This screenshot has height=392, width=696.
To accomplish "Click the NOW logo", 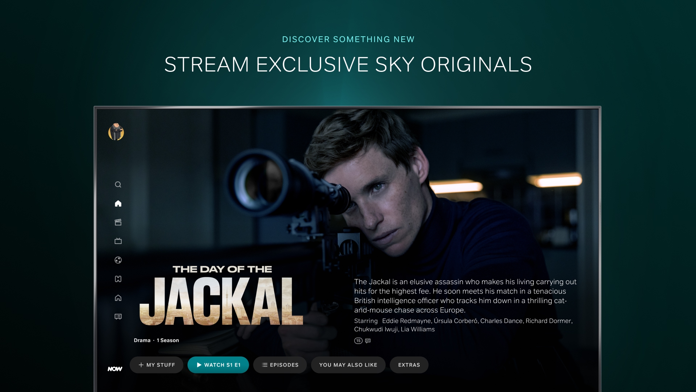I will coord(115,369).
